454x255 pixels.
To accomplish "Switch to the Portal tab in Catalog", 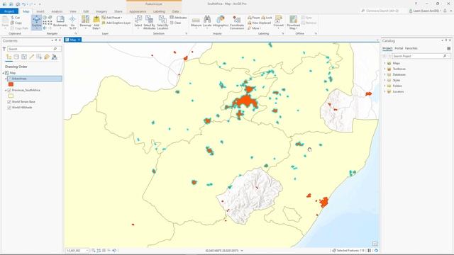I will 399,48.
